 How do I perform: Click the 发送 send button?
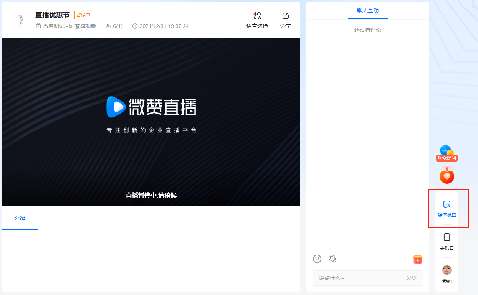[x=412, y=278]
